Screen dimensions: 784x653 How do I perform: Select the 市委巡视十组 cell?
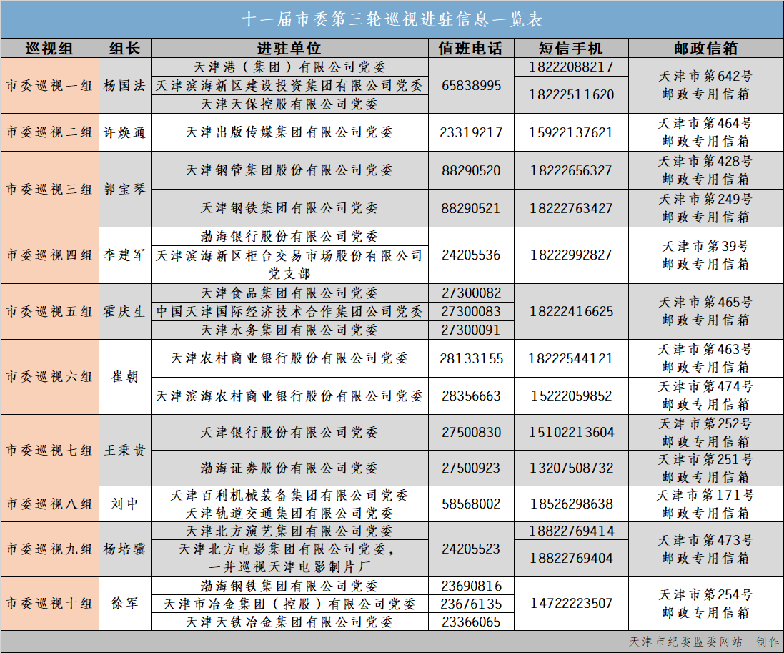pos(49,604)
